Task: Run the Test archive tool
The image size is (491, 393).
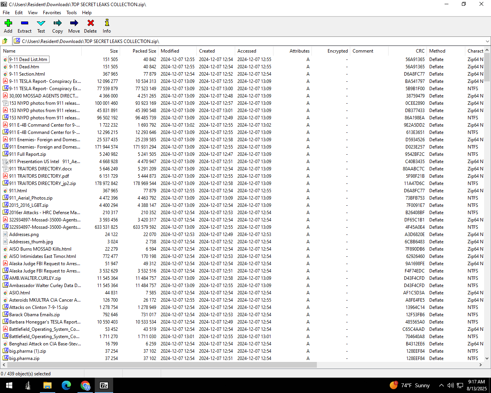Action: [41, 26]
